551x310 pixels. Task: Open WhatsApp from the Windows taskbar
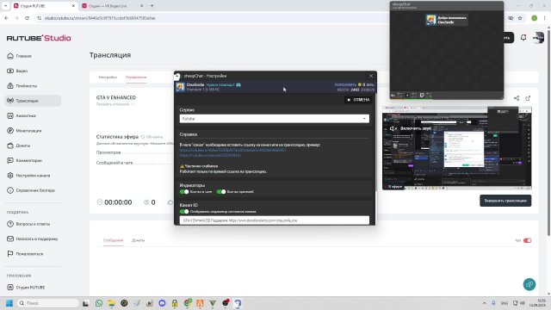(x=99, y=303)
